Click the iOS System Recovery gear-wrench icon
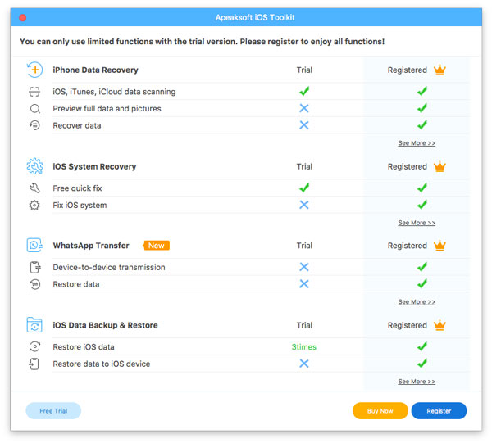Viewport: 492px width, 443px height. click(34, 166)
